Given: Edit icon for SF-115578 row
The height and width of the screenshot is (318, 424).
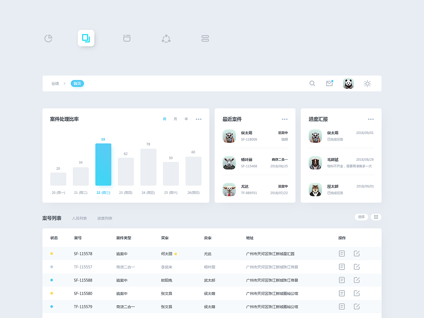Looking at the screenshot, I should [357, 253].
